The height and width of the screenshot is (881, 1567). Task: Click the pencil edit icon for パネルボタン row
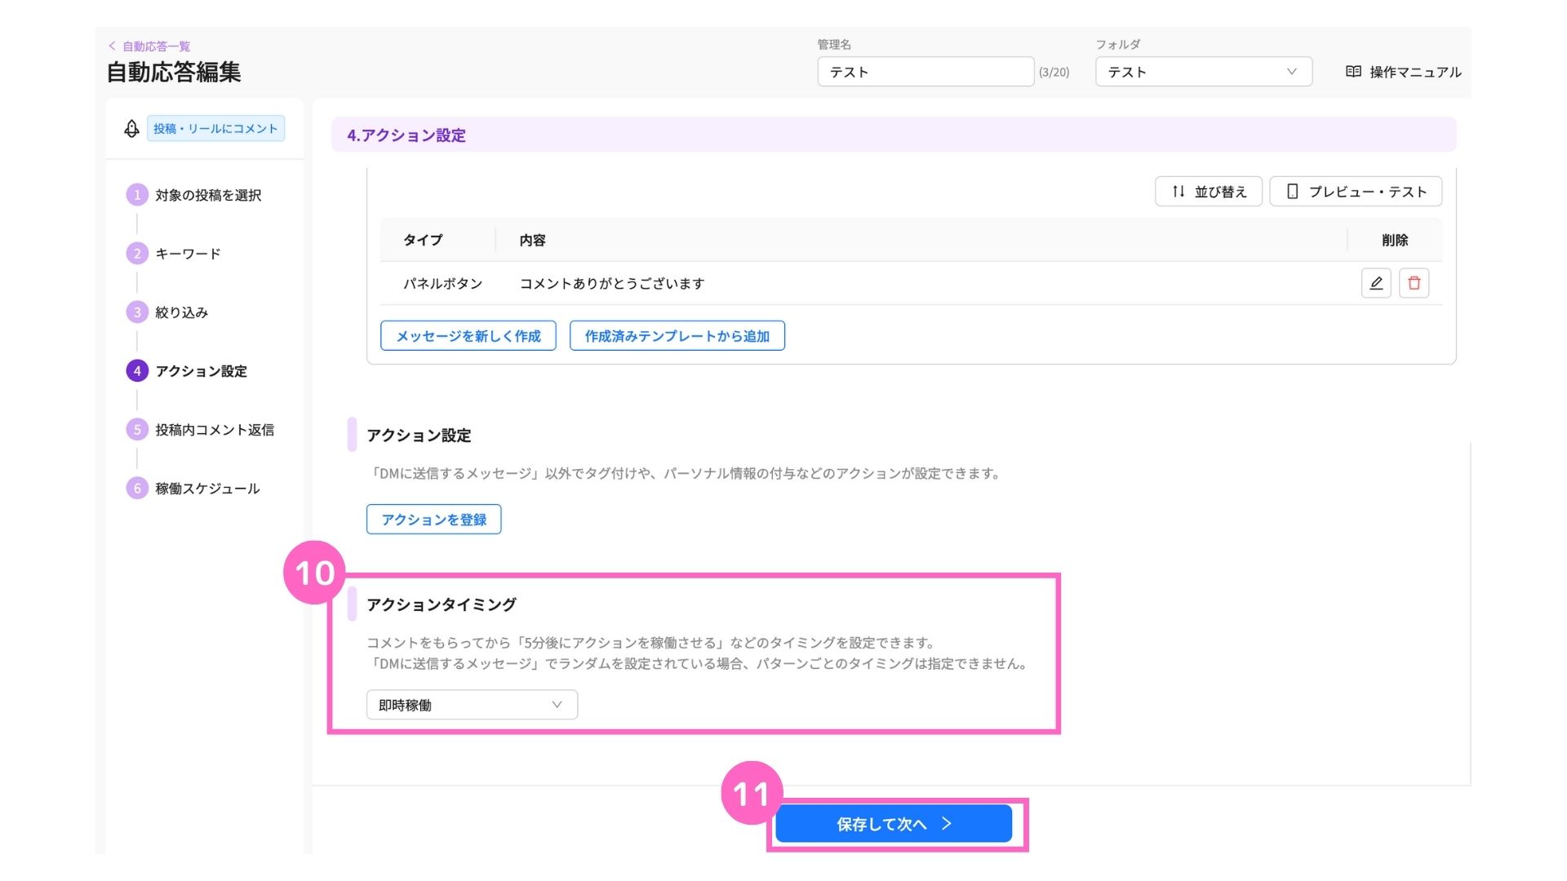tap(1376, 283)
